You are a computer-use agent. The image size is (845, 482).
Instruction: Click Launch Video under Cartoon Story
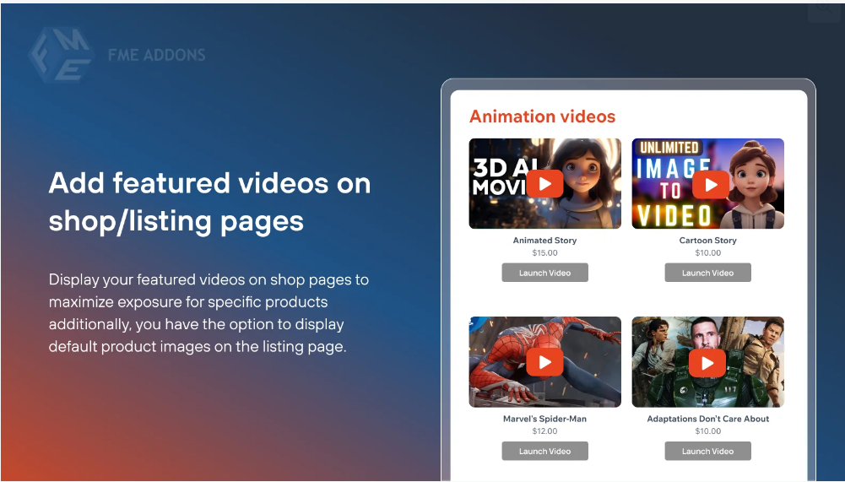(707, 273)
